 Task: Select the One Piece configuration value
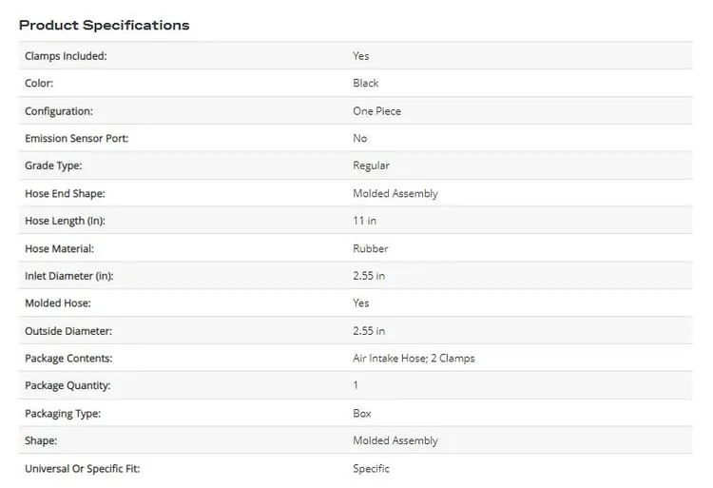tap(377, 111)
